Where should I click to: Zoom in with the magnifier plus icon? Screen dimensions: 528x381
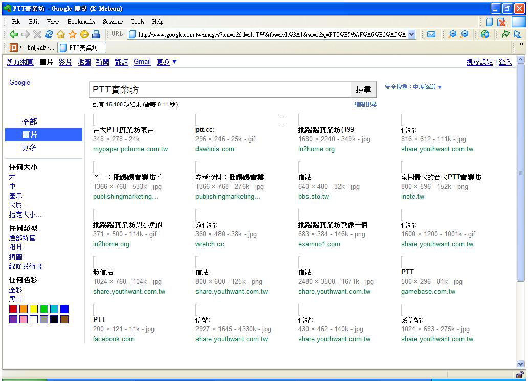[452, 35]
